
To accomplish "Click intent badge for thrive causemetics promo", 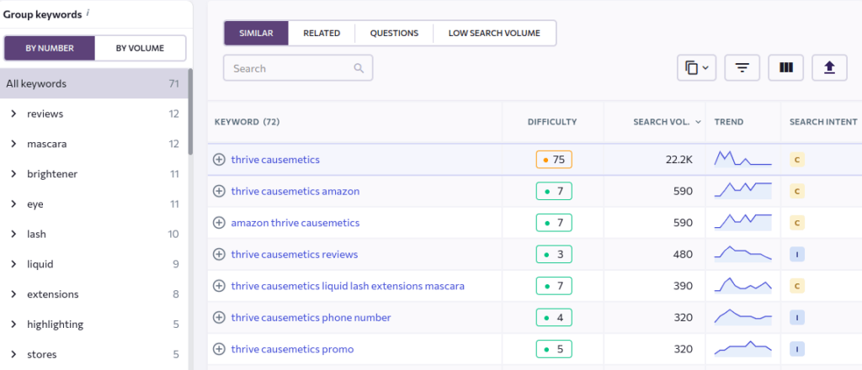I will [x=796, y=349].
